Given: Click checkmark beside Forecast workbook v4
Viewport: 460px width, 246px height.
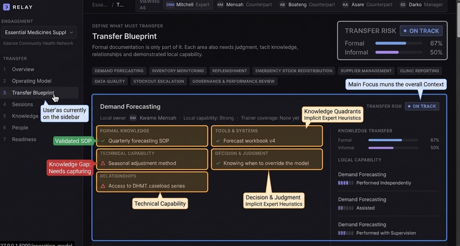Looking at the screenshot, I should click(x=217, y=141).
